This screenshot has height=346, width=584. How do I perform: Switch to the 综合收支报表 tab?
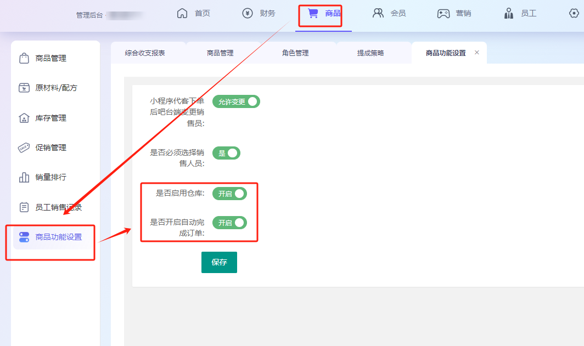(145, 53)
